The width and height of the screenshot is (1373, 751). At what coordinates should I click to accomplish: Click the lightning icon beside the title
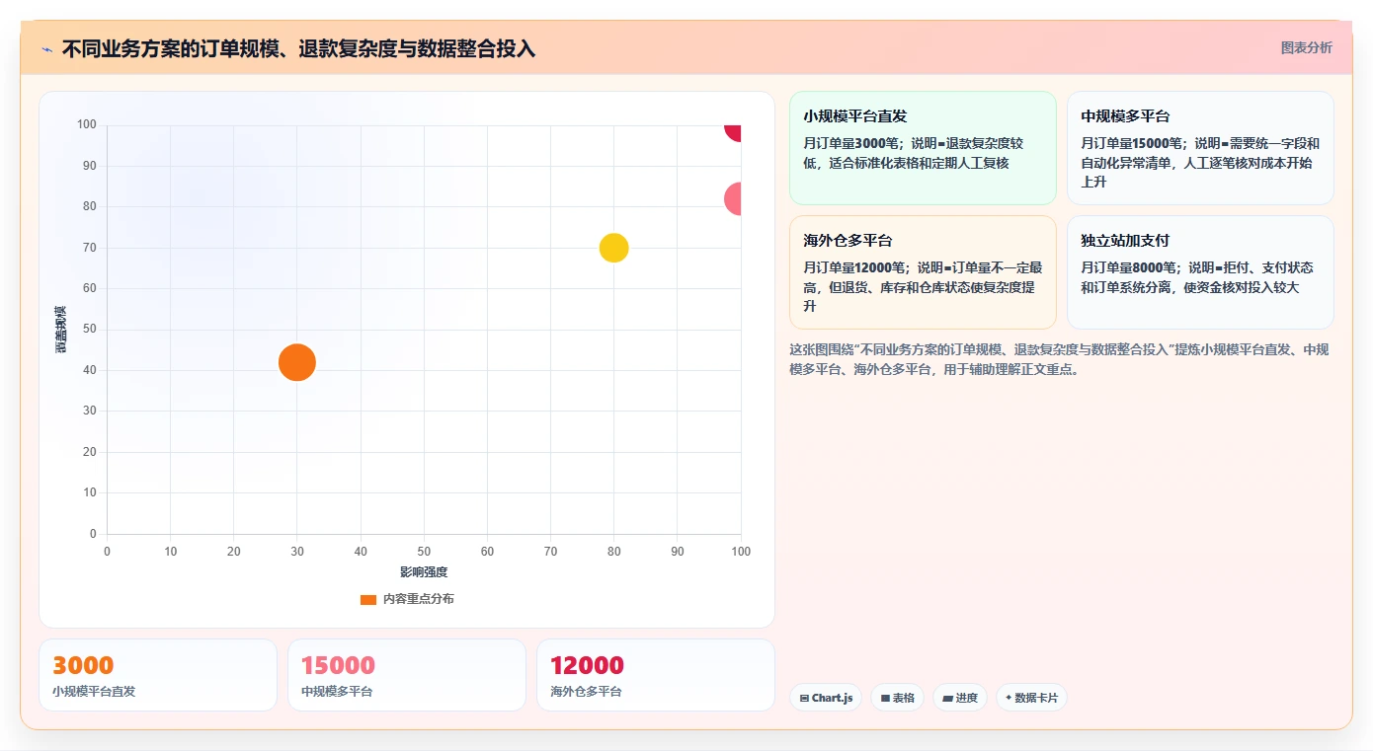47,49
